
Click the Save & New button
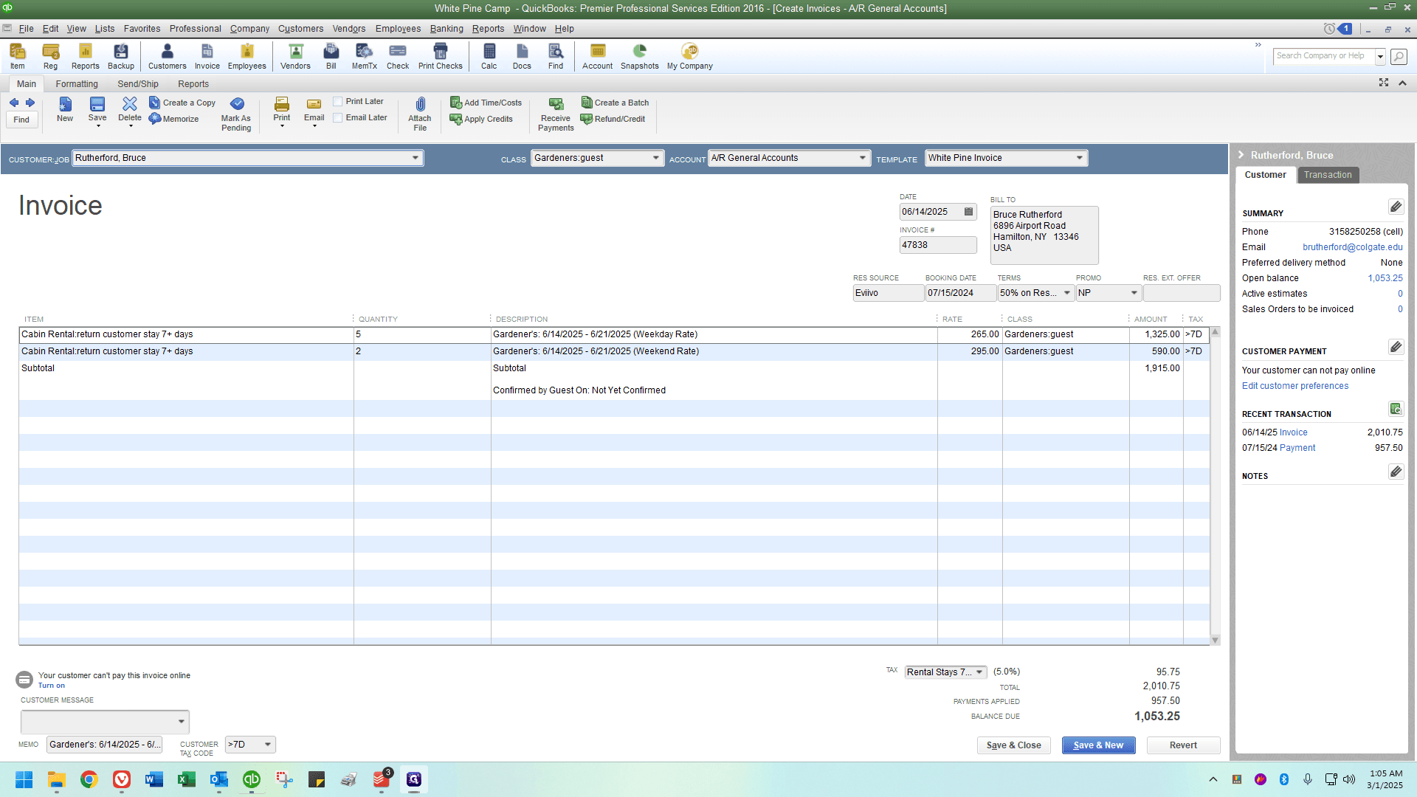1098,745
